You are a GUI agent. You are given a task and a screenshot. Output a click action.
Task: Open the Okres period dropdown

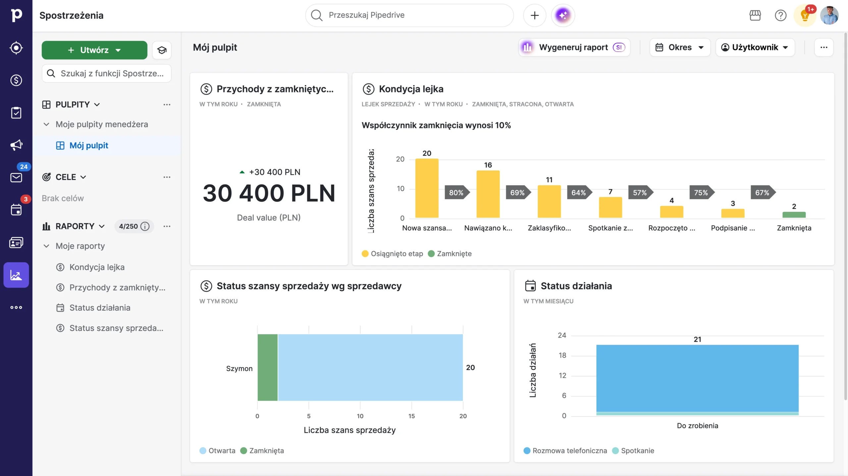click(x=680, y=47)
